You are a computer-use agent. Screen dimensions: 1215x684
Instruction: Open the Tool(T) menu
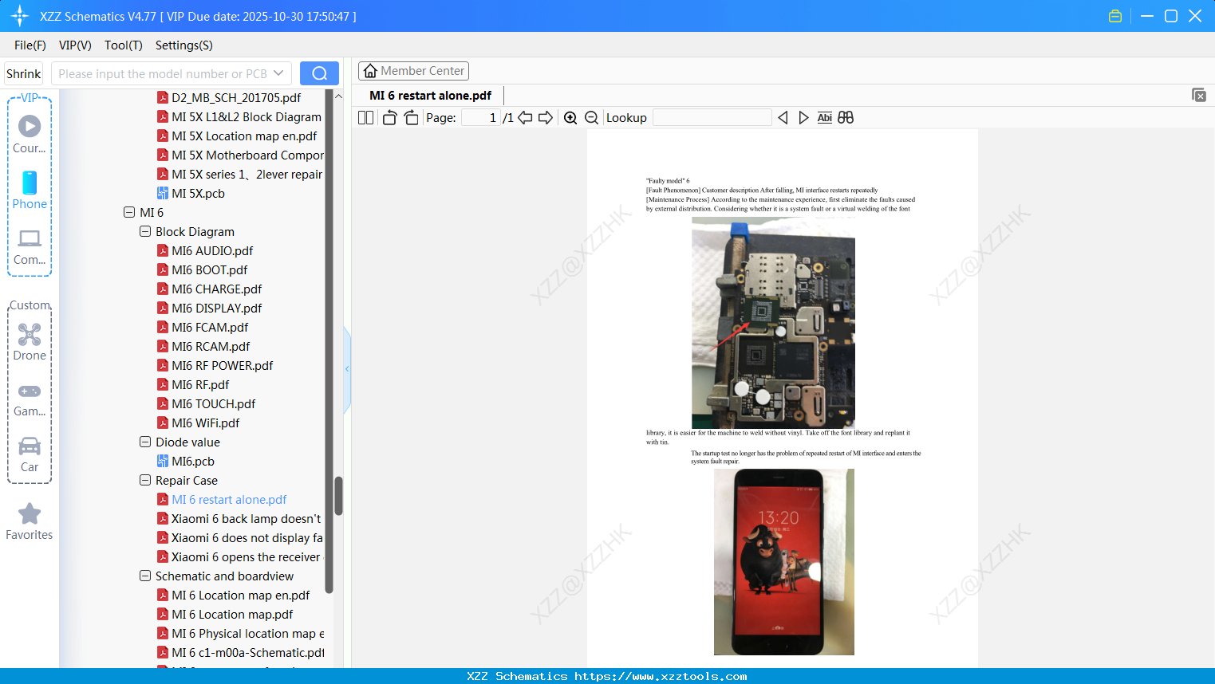click(x=124, y=45)
